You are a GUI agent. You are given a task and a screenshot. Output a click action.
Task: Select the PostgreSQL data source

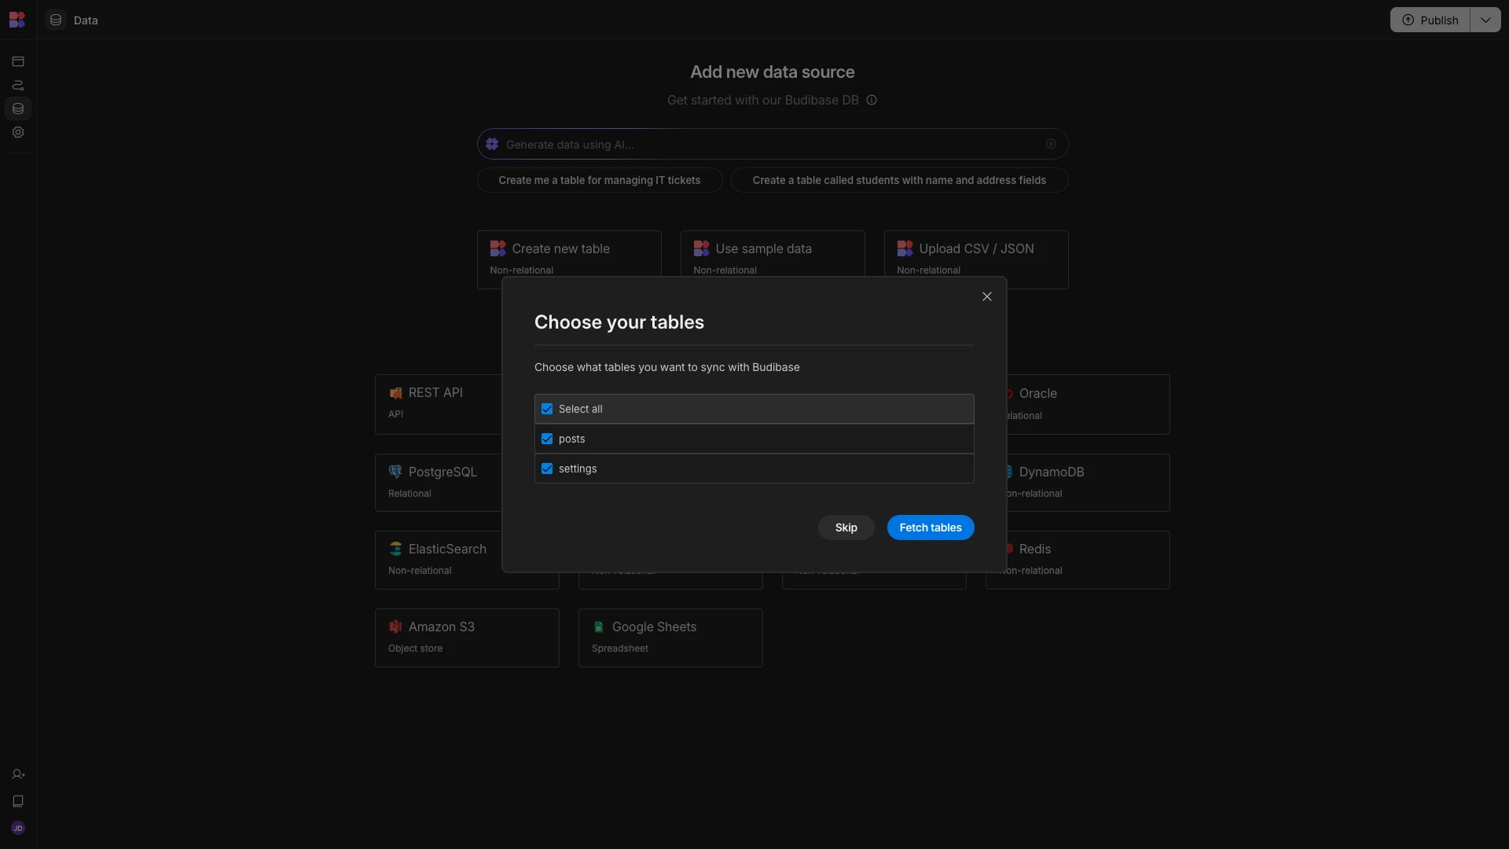click(x=439, y=483)
